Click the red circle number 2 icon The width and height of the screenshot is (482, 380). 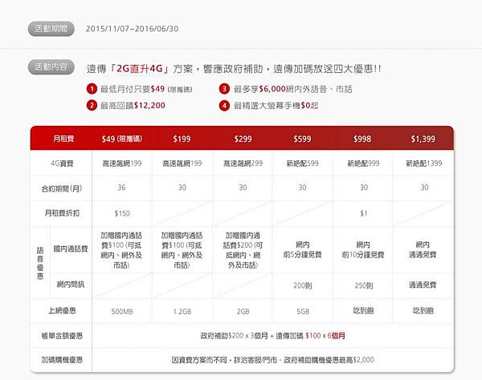(x=92, y=106)
